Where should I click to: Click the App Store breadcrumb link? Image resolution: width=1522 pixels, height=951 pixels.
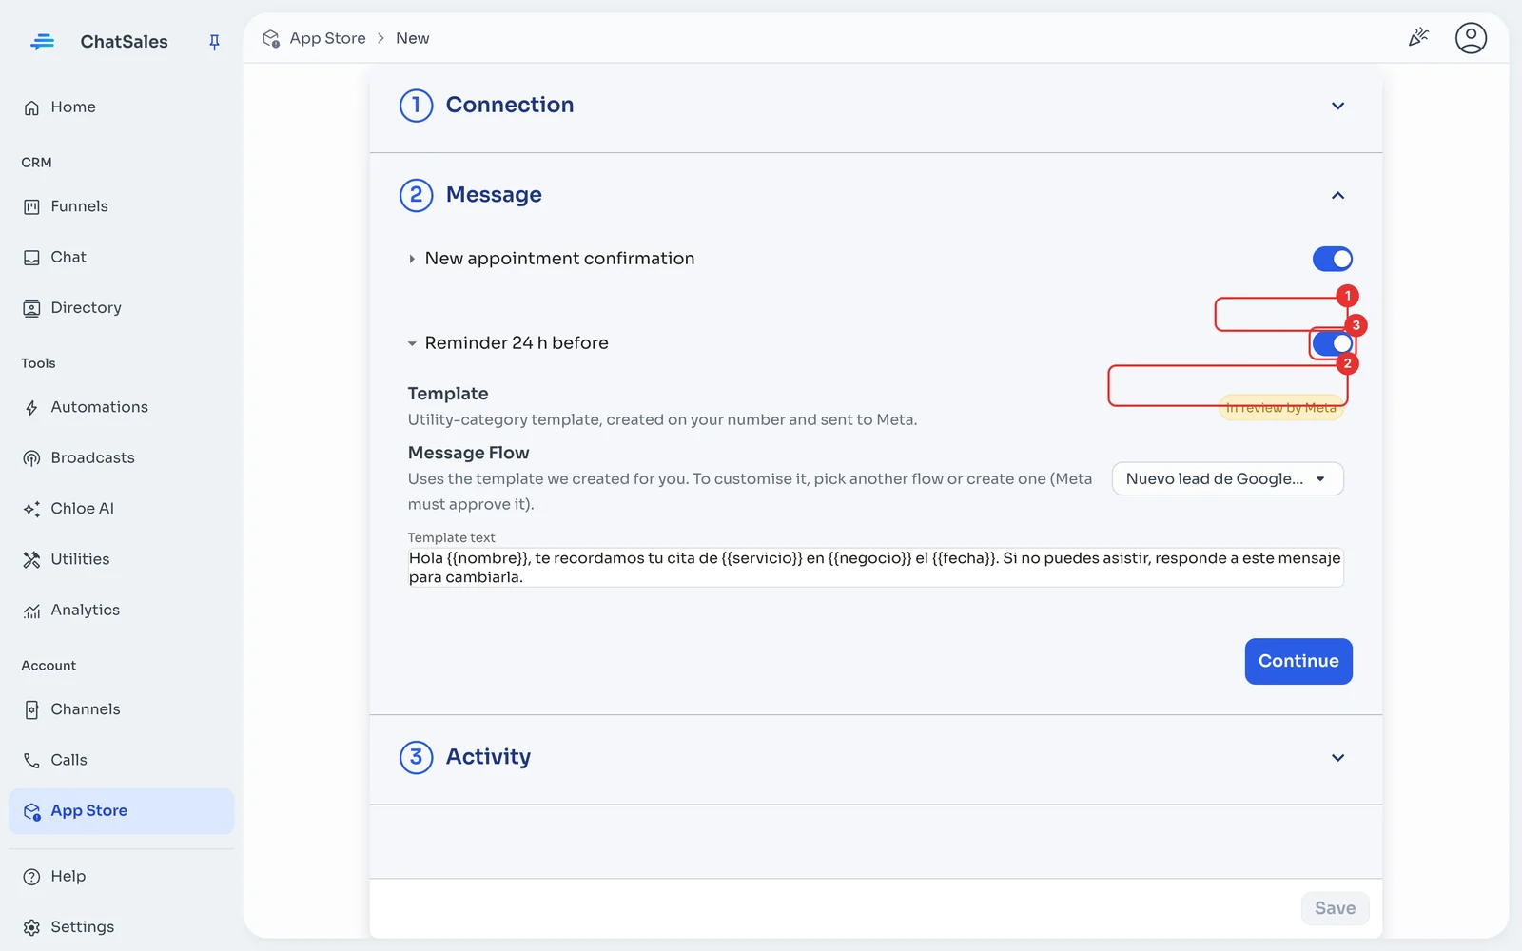327,38
